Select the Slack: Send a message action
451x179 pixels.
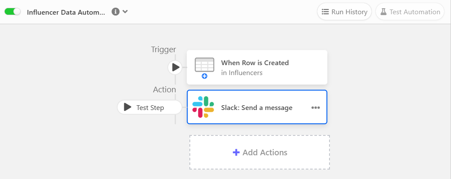[256, 108]
